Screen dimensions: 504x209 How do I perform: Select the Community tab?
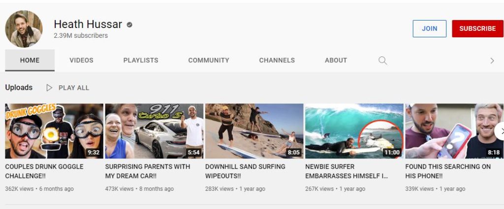pyautogui.click(x=209, y=60)
